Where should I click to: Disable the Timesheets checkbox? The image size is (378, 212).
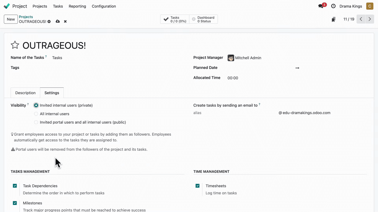[198, 186]
